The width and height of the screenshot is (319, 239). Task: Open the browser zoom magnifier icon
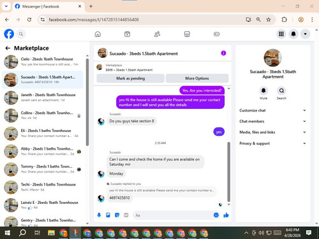click(x=258, y=20)
